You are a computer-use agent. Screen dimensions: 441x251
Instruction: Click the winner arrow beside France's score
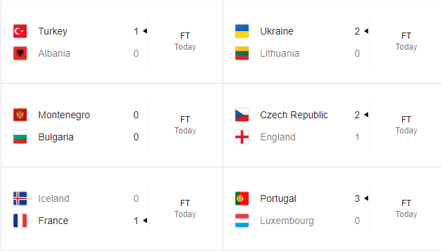[145, 221]
